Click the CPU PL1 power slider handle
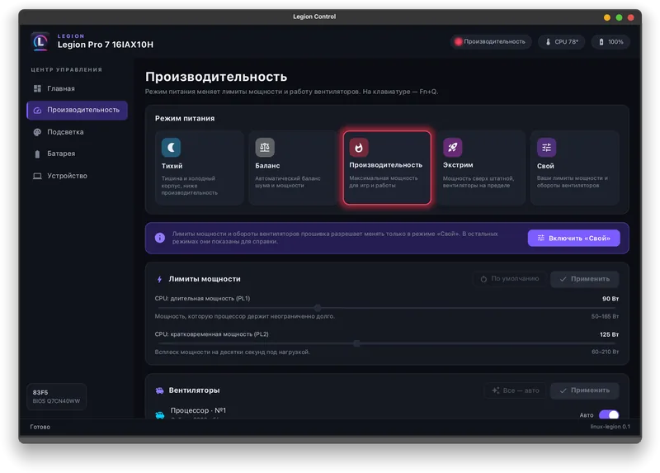660x473 pixels. click(x=318, y=308)
